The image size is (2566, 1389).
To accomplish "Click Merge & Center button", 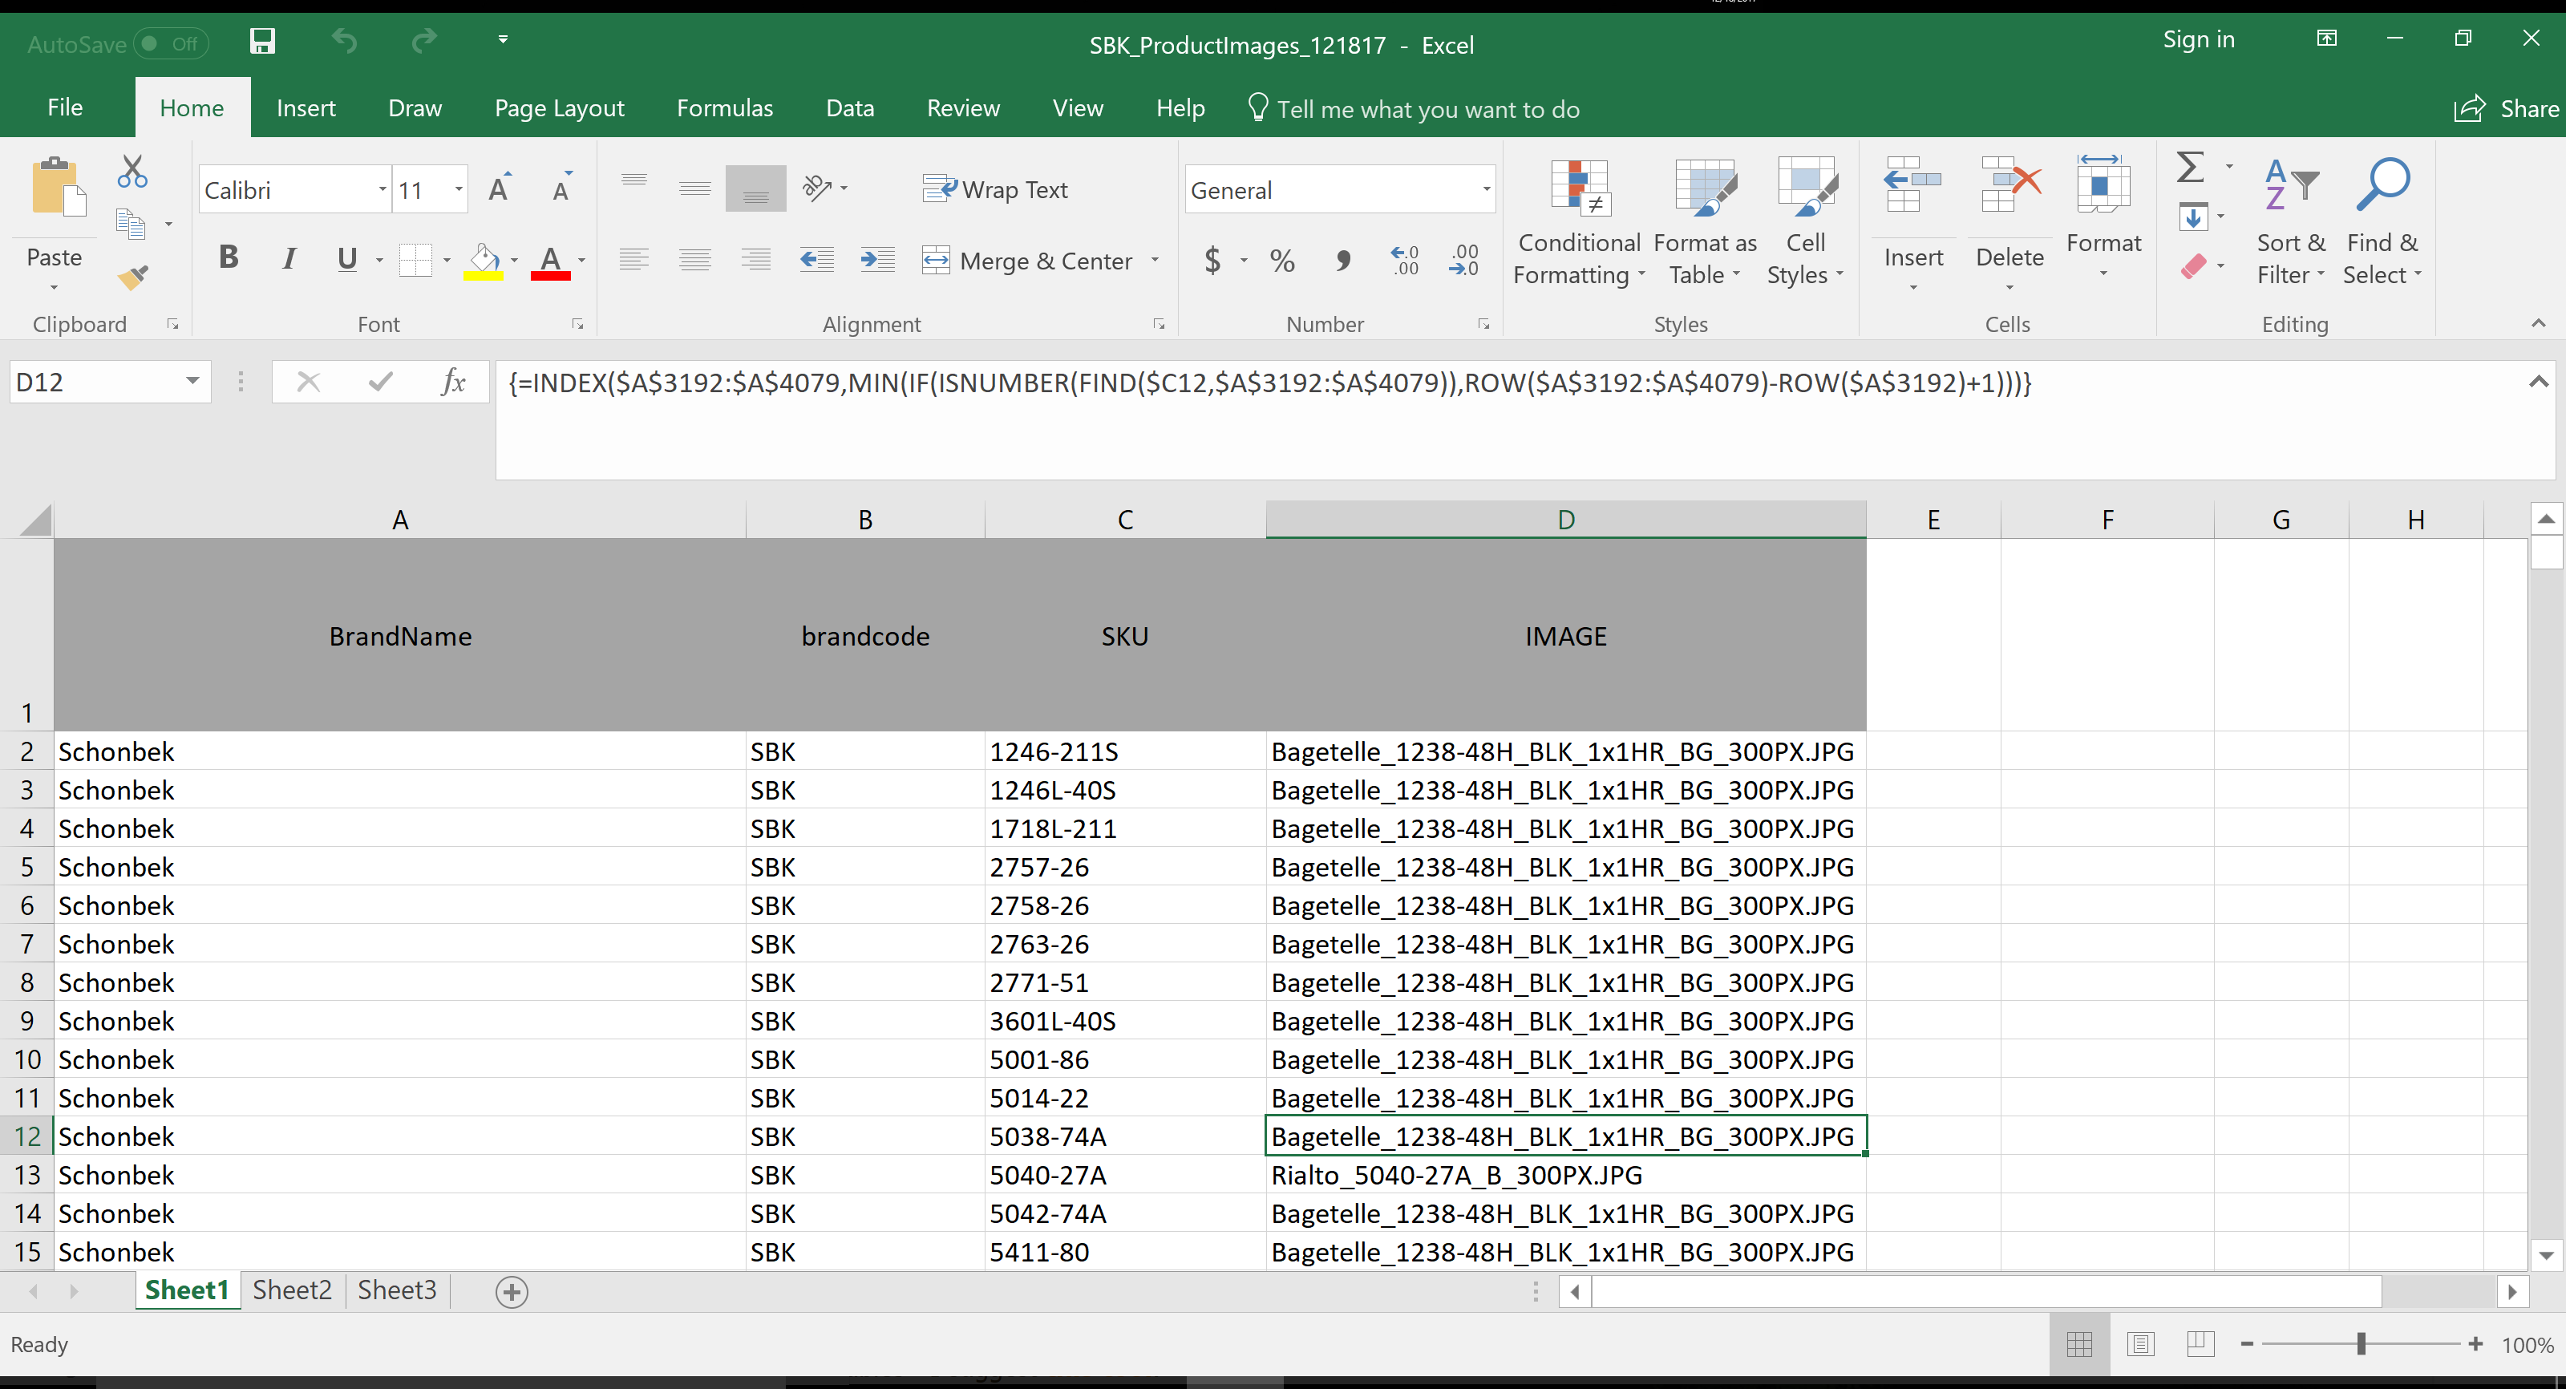I will pyautogui.click(x=1028, y=260).
